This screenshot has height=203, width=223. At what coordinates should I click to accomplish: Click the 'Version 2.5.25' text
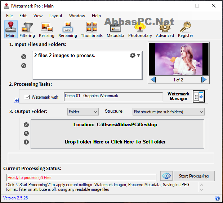[15, 198]
